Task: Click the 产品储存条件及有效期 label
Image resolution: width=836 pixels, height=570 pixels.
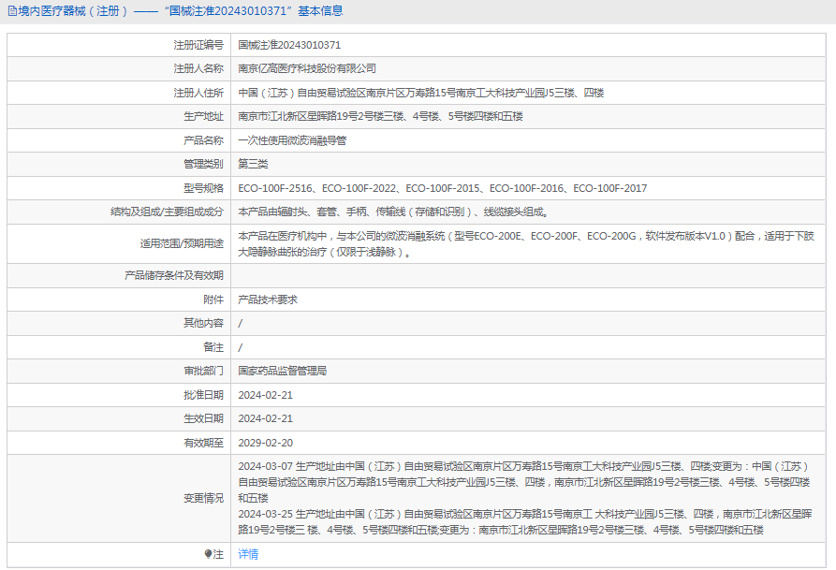Action: (174, 276)
